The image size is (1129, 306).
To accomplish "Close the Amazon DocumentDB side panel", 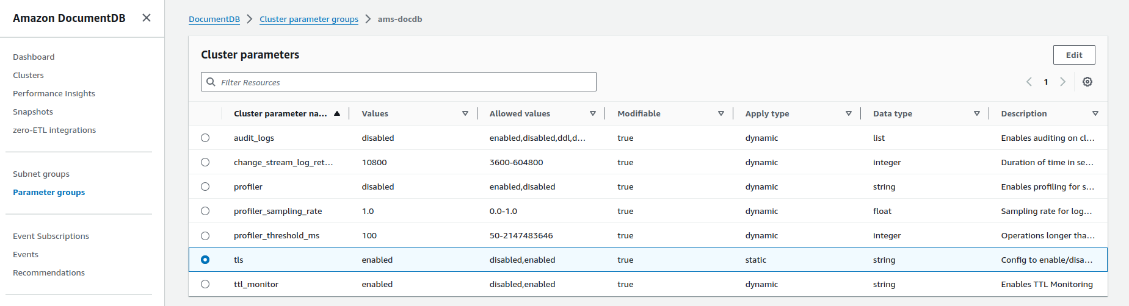I will tap(147, 18).
